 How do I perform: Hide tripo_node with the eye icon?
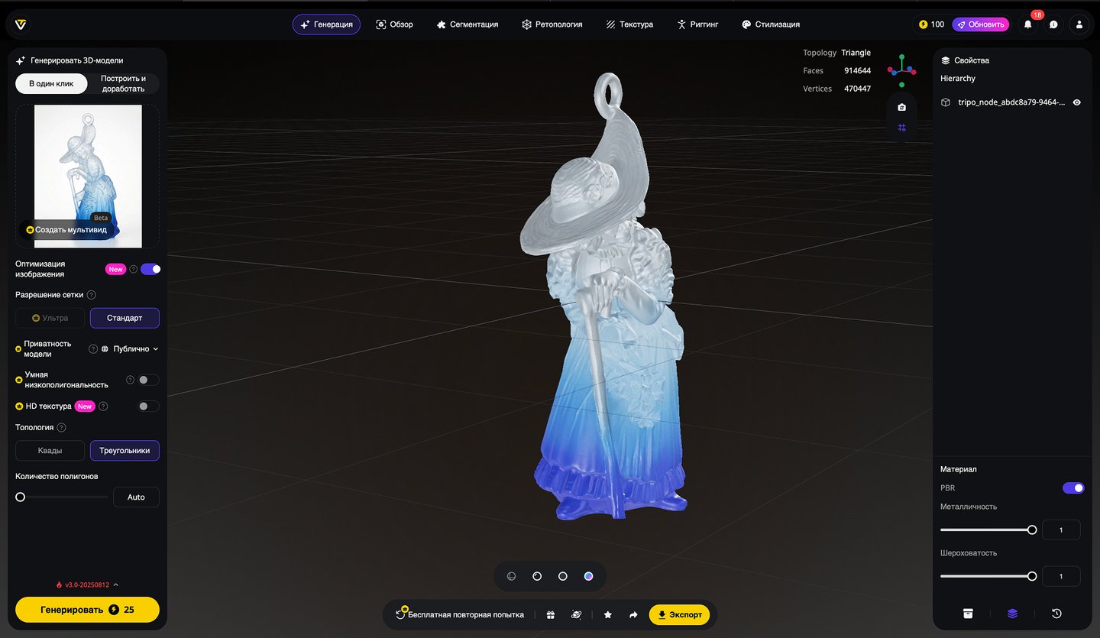coord(1077,102)
